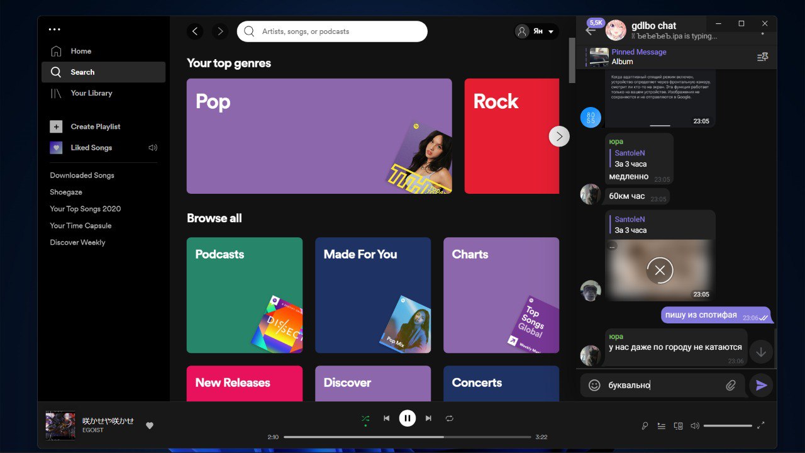
Task: Pause the current song
Action: click(408, 418)
